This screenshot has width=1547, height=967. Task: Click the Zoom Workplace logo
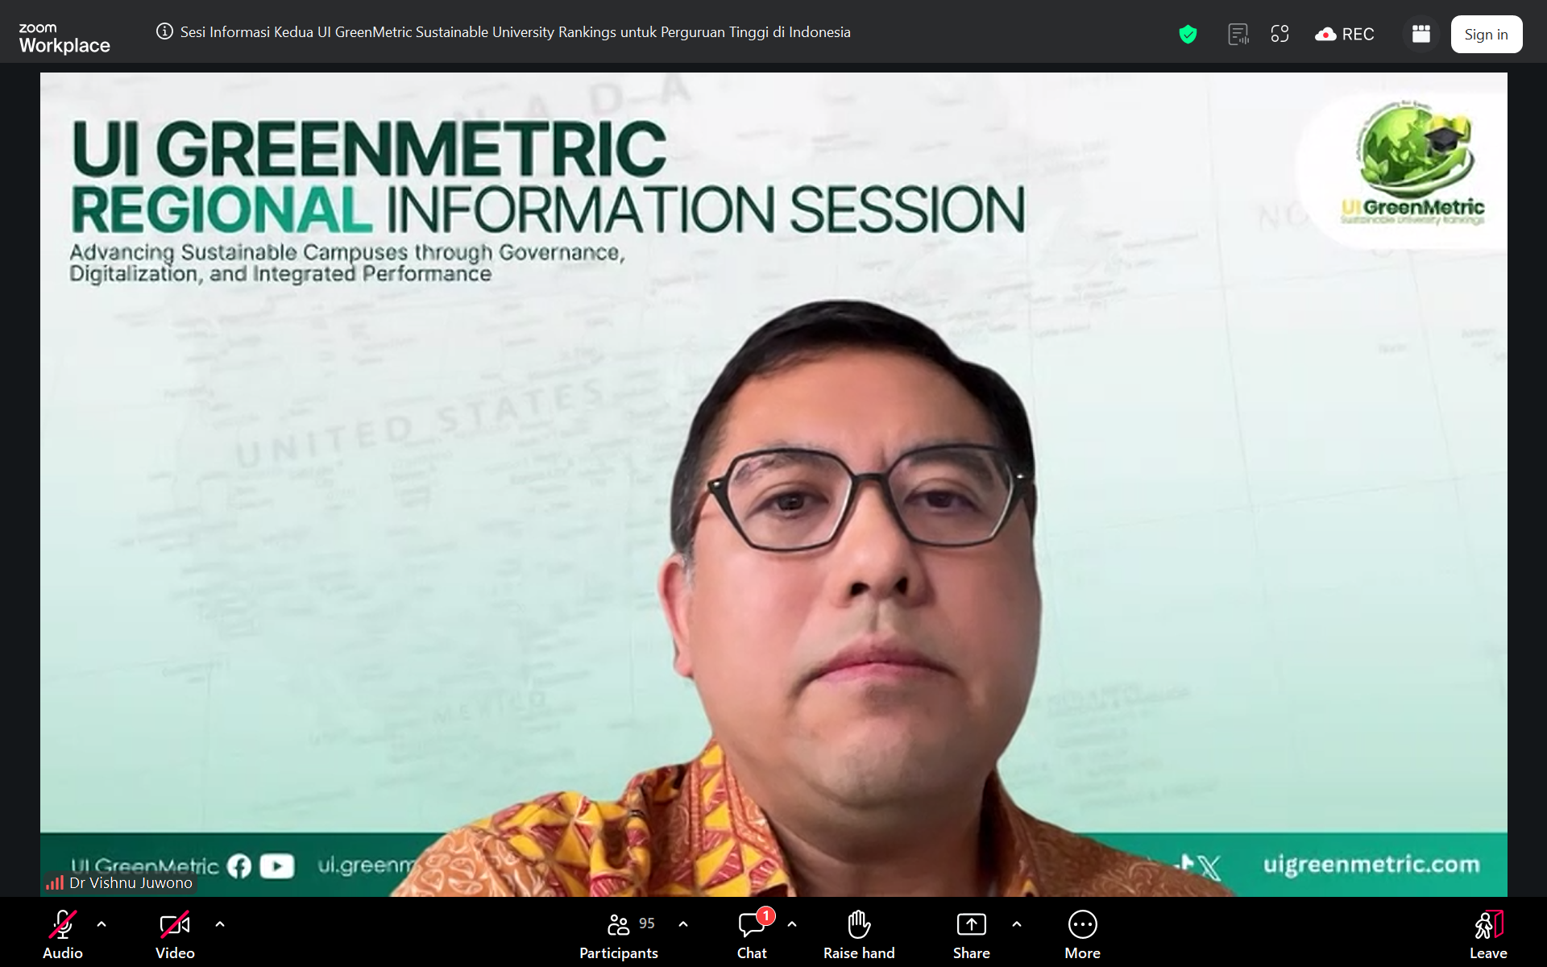coord(64,38)
